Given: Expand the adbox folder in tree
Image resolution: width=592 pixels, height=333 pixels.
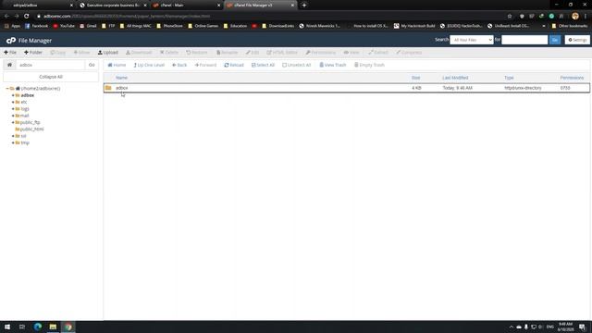Looking at the screenshot, I should tap(13, 95).
